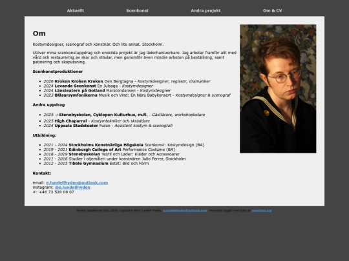Click the Tibble Gymnasium entry
349x261 pixels.
click(96, 164)
